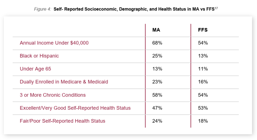Click Fair/Poor Self-Reported Health Status label

coord(62,121)
